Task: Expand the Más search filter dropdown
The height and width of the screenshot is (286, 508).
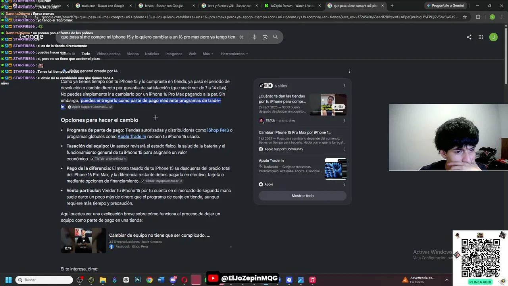Action: [x=208, y=54]
